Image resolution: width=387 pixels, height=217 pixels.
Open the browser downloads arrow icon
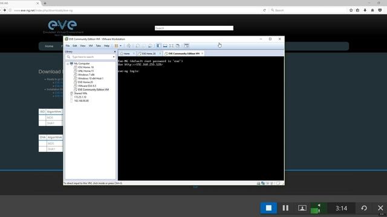365,10
